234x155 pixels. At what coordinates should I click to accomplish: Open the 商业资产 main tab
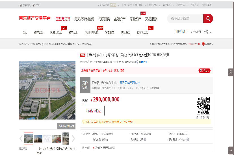135,19
